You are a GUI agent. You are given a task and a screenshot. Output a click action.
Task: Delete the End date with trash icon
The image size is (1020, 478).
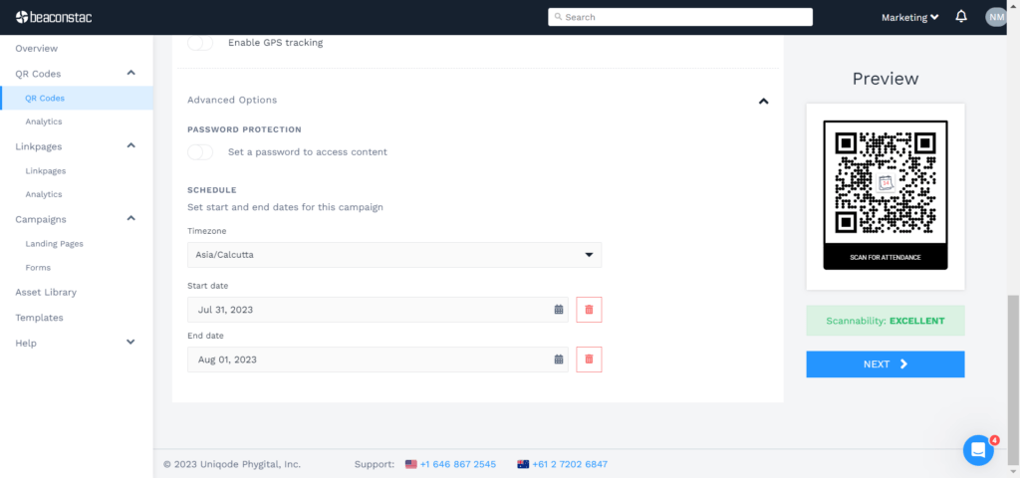589,358
